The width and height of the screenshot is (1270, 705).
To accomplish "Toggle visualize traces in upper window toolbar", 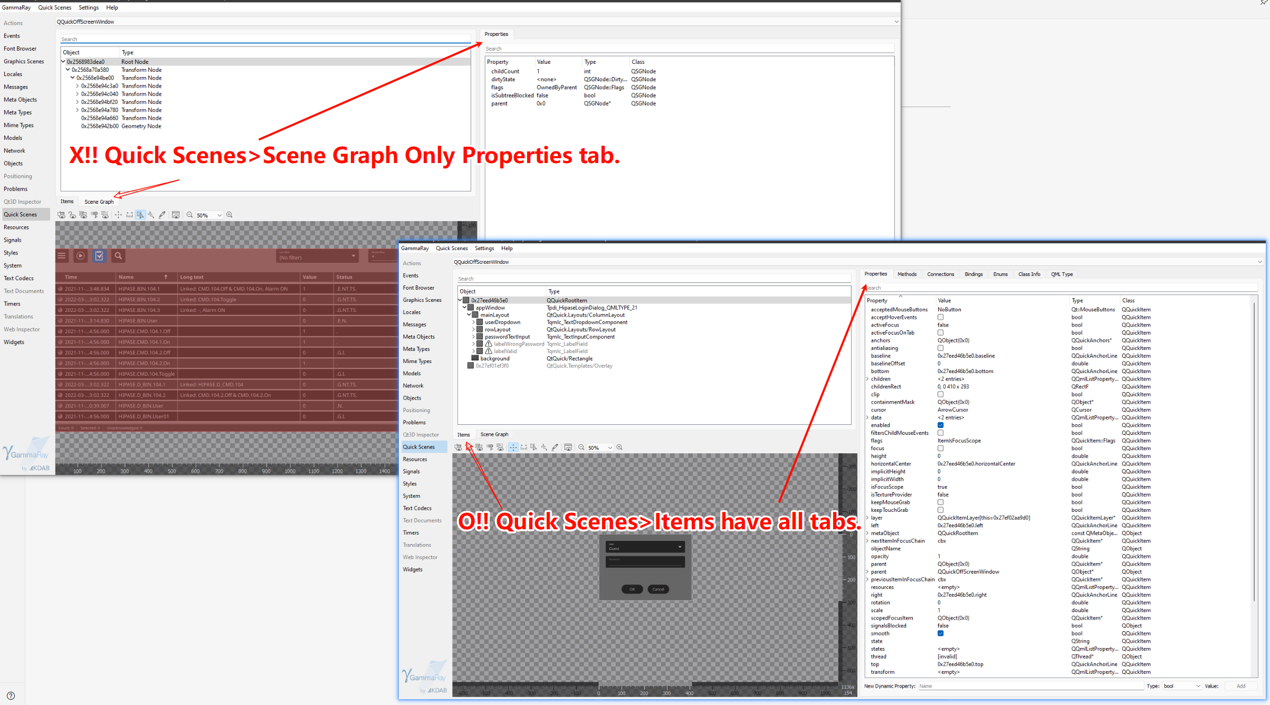I will click(x=105, y=215).
